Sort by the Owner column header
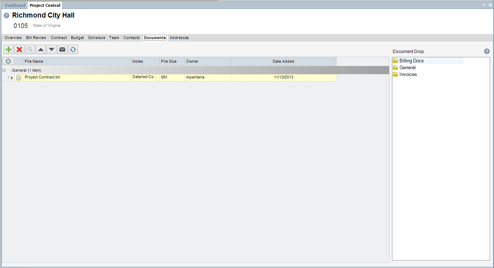Viewport: 494px width, 268px height. click(208, 61)
